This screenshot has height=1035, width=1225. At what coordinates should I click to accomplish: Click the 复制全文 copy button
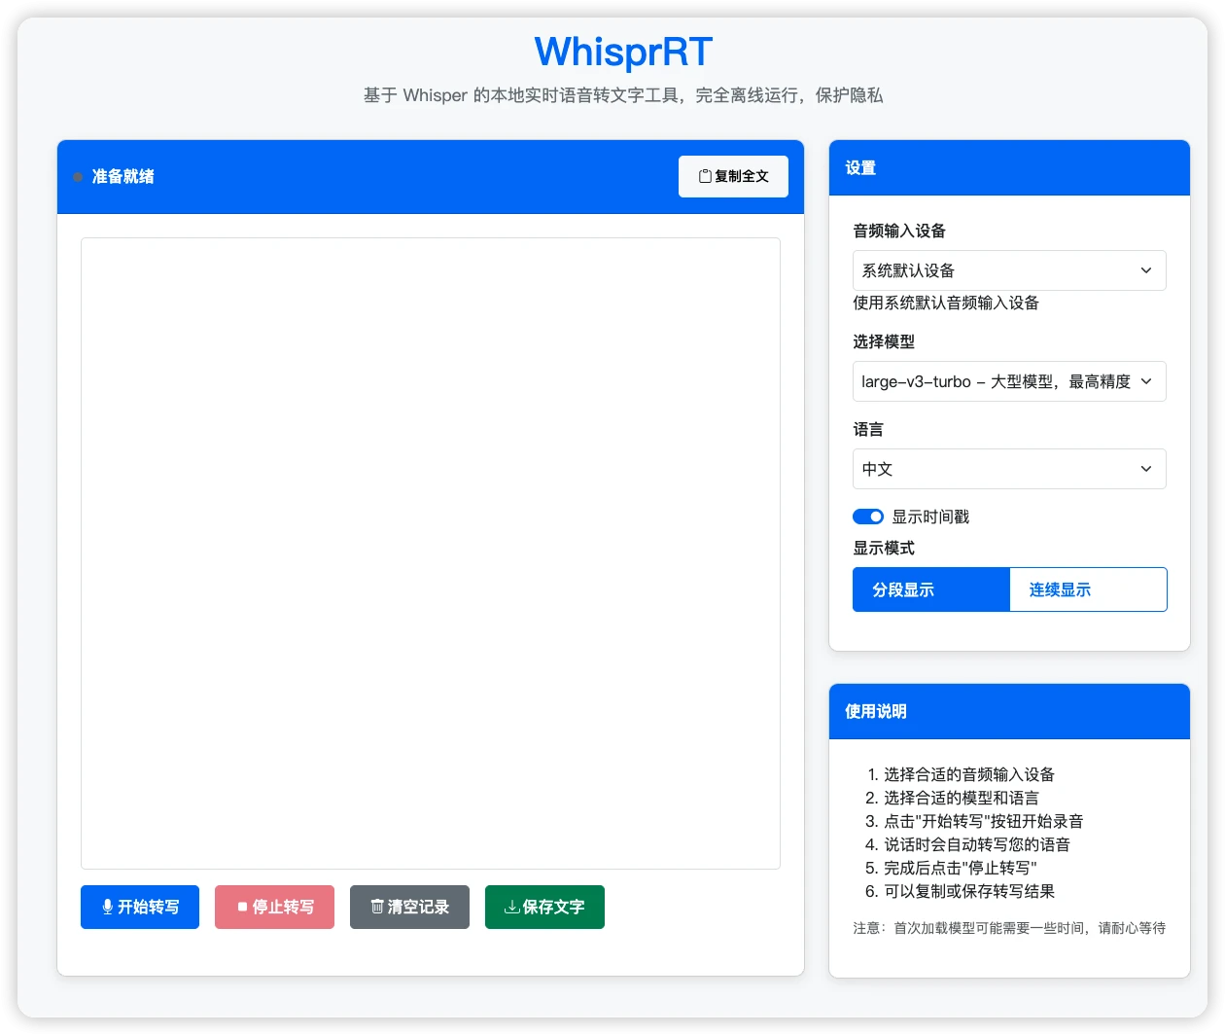733,176
